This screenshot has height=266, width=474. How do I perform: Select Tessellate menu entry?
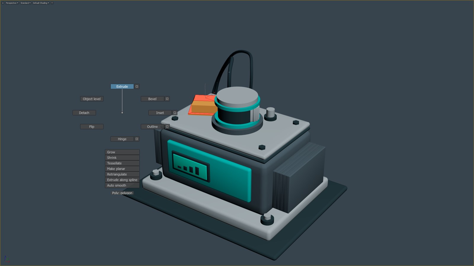click(x=122, y=163)
